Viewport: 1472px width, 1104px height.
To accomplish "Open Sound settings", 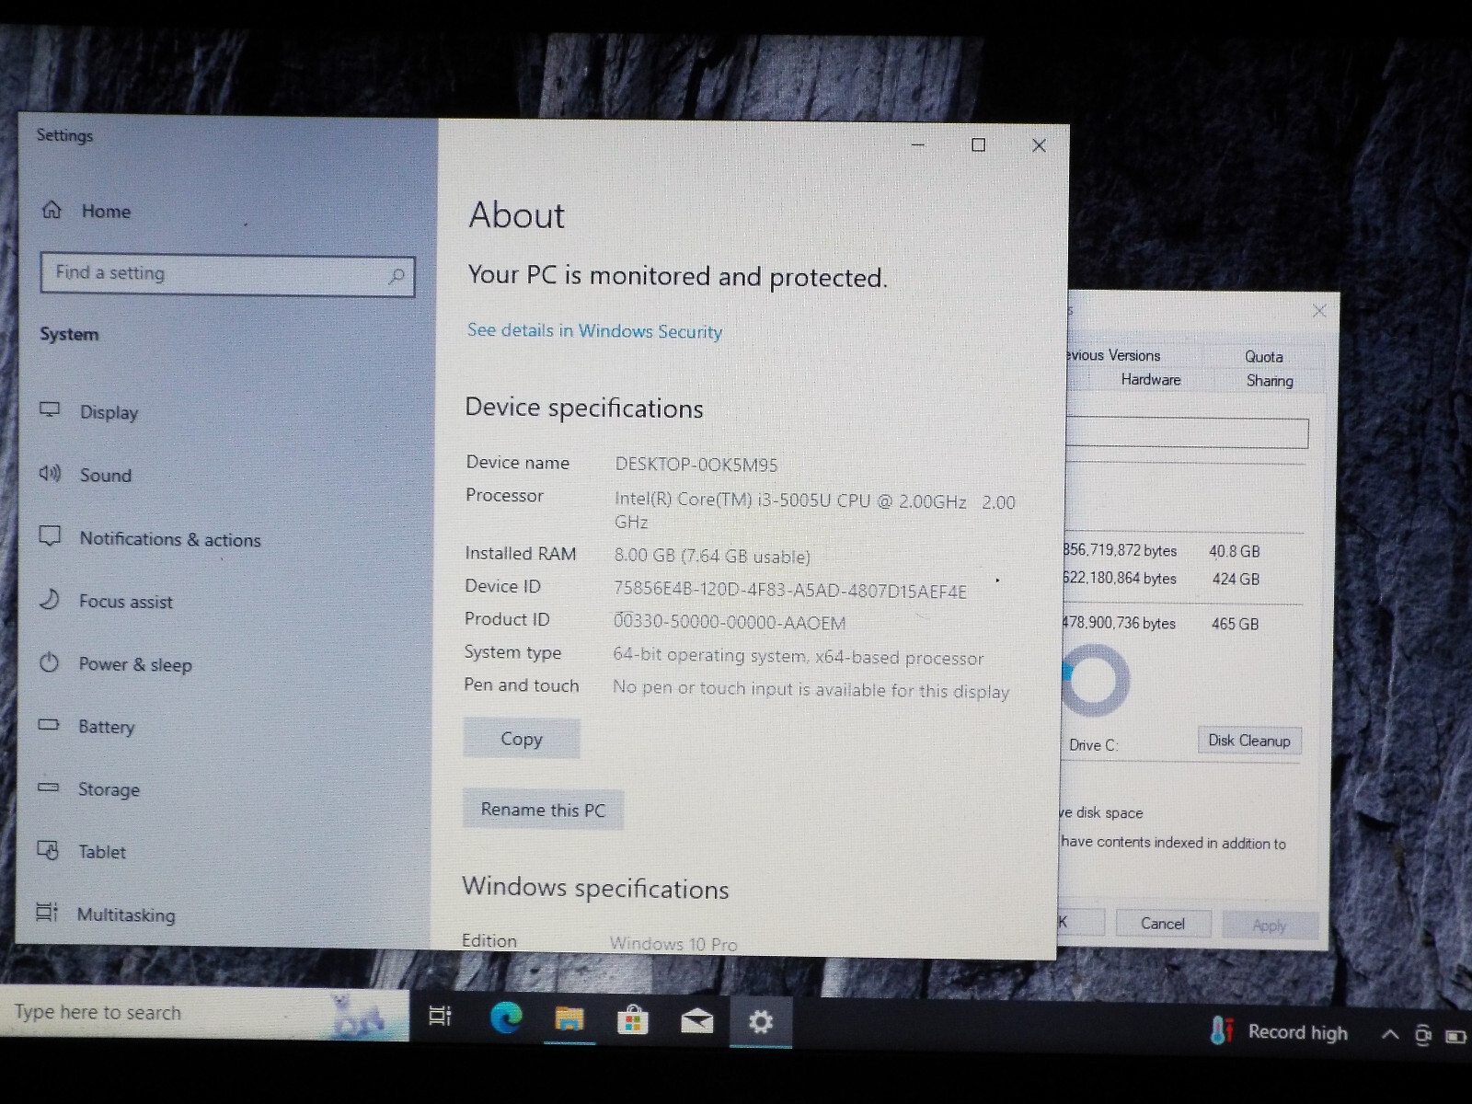I will coord(86,475).
